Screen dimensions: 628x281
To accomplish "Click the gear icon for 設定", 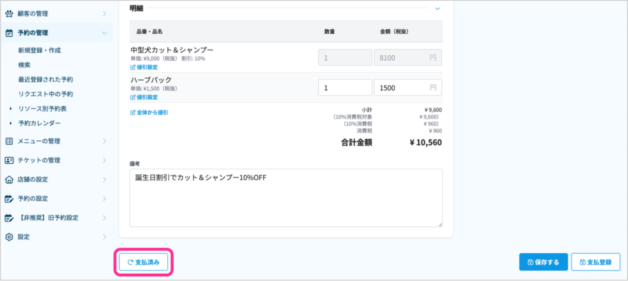I will (x=9, y=237).
